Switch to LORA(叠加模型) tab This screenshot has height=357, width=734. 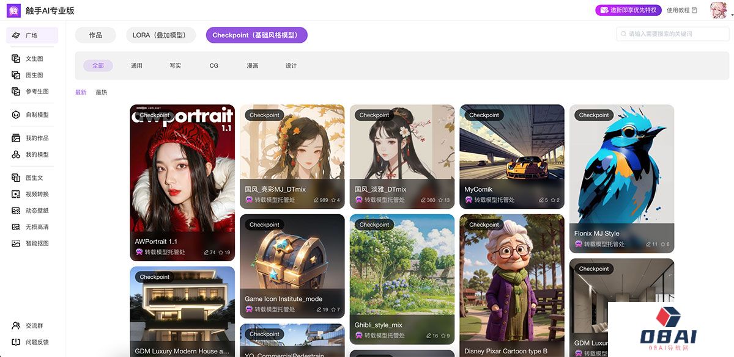click(160, 35)
